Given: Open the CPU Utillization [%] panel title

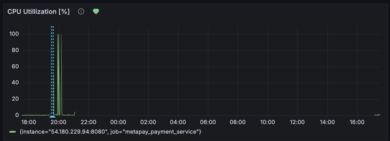Looking at the screenshot, I should 39,12.
